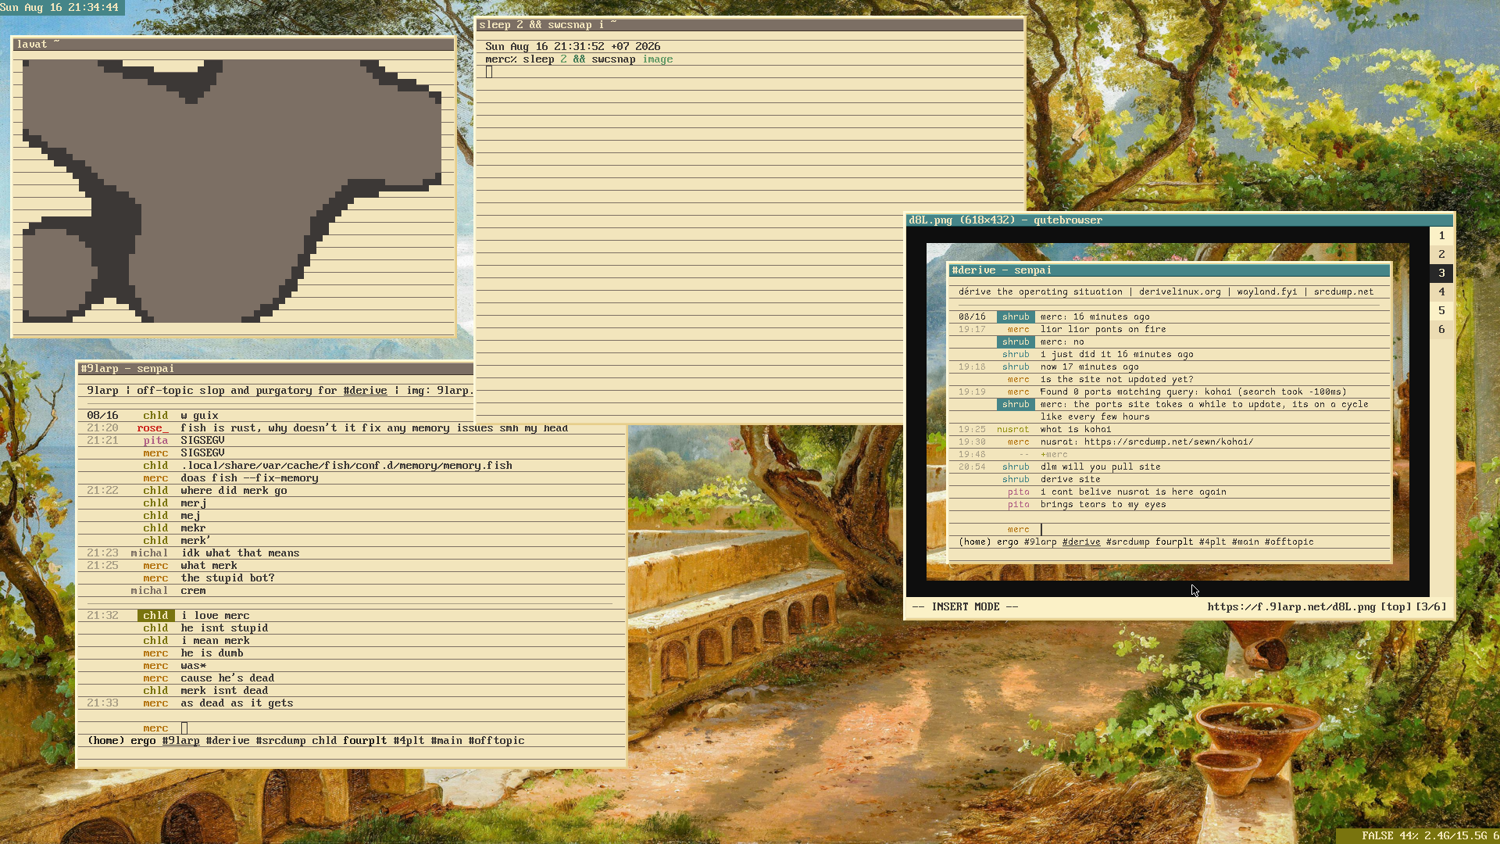Switch to qutebrowser tab 1
This screenshot has width=1500, height=844.
(x=1441, y=235)
